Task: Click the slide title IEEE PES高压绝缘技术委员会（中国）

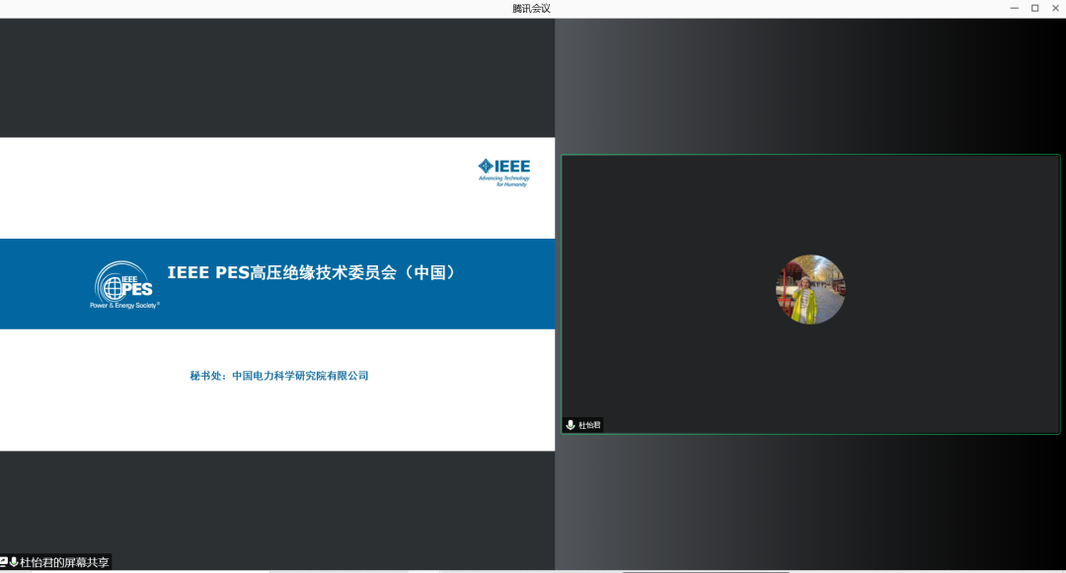Action: [311, 273]
